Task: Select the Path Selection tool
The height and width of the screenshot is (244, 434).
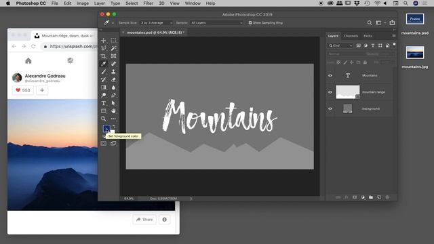Action: pos(113,103)
